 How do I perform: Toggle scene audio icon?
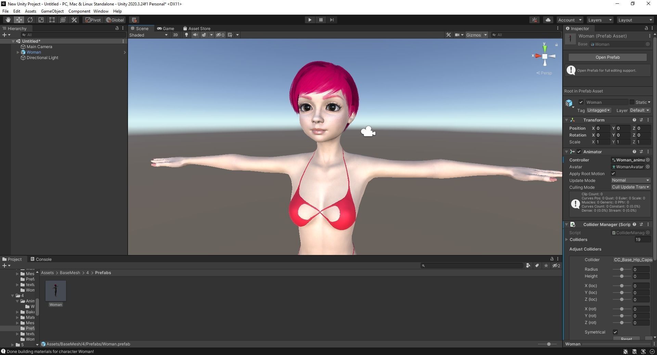195,35
